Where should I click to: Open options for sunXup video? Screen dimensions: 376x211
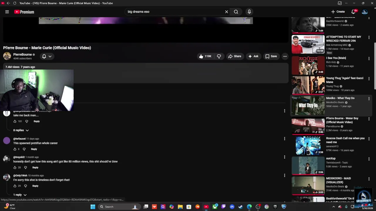coord(369,159)
